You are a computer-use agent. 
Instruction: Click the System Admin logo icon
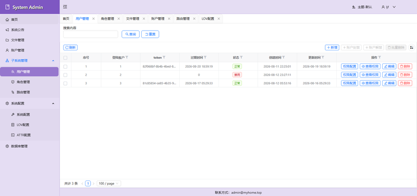coord(7,7)
